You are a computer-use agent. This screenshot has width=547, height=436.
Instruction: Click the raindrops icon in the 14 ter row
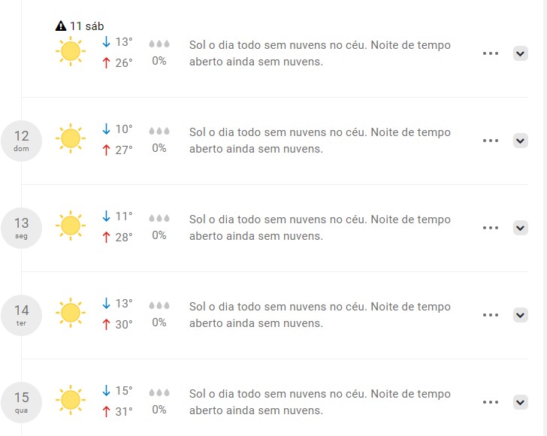159,306
